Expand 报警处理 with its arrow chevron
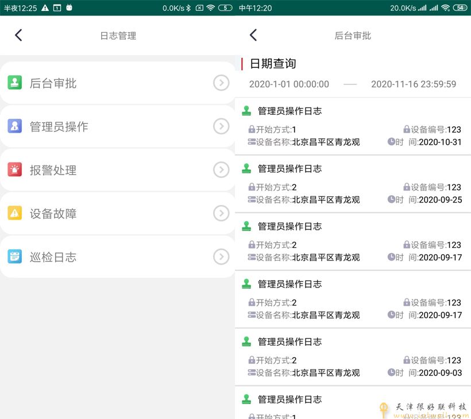Screen dimensions: 471x419 coord(221,170)
